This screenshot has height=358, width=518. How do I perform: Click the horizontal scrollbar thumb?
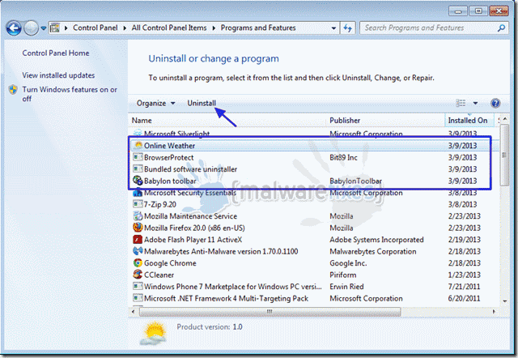tap(270, 311)
